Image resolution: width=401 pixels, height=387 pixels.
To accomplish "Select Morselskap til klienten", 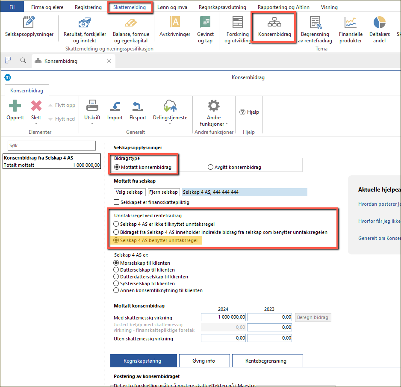I will (x=116, y=263).
